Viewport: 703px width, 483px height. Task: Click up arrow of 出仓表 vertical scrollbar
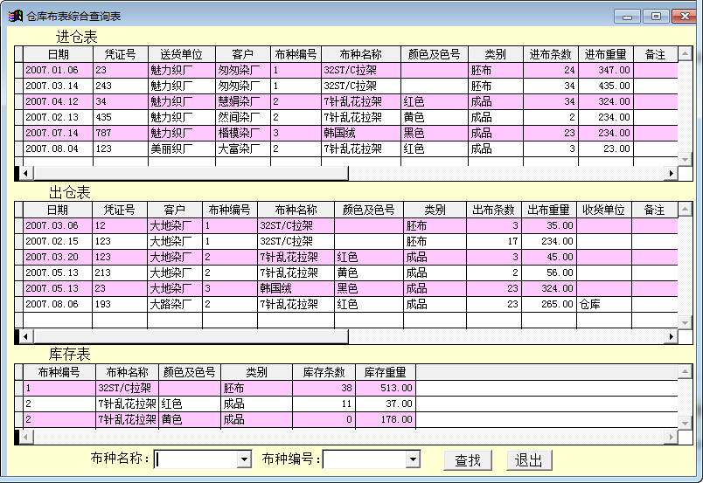point(685,209)
